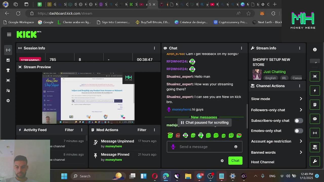This screenshot has height=182, width=324.
Task: Toggle the Chat bubble button in right toolbar
Action: [315, 119]
